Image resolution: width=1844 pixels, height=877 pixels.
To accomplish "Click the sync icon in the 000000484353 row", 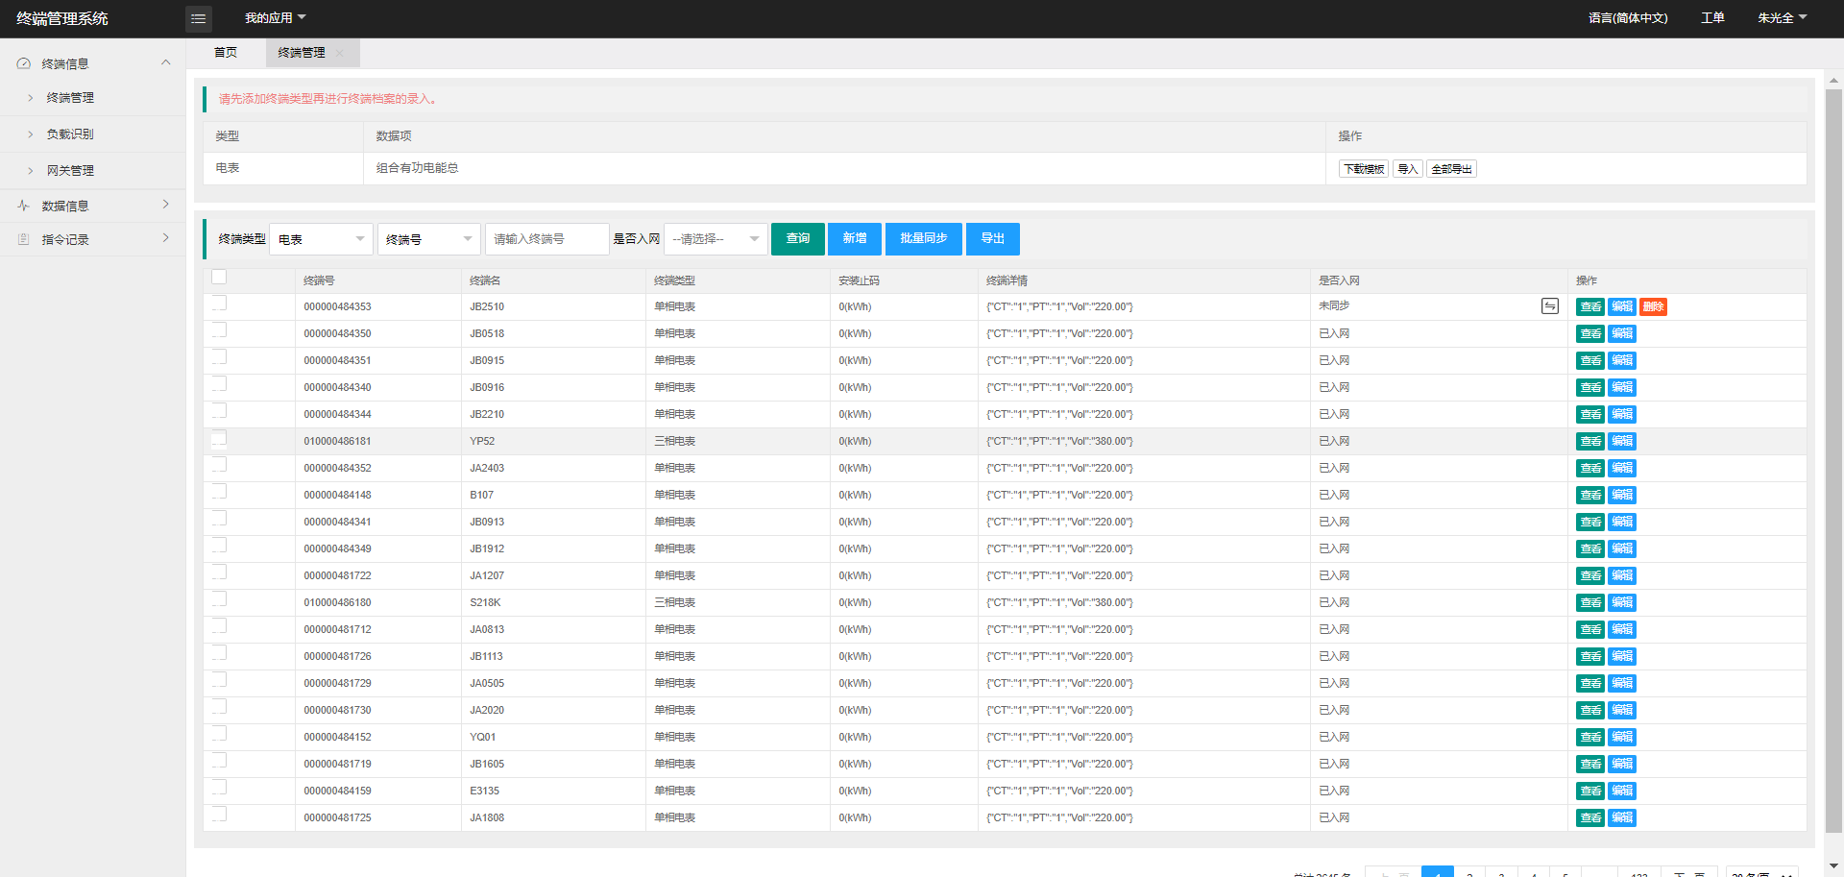I will coord(1549,305).
